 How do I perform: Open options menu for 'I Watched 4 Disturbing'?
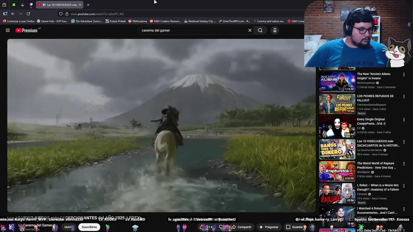tap(404, 209)
